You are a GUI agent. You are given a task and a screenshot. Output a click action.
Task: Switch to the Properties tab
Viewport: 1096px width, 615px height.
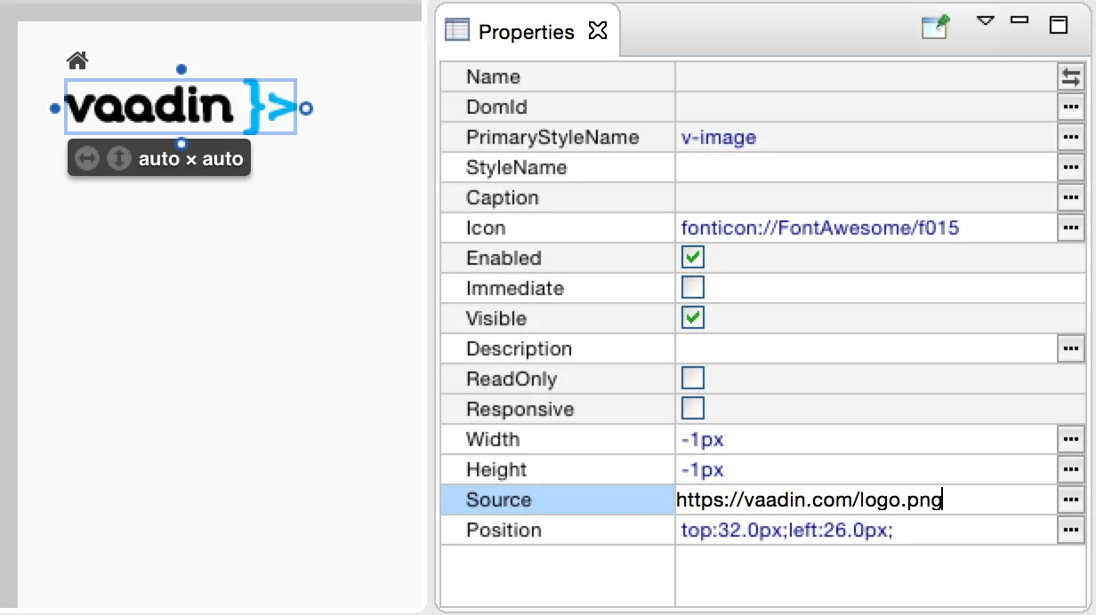pos(527,30)
